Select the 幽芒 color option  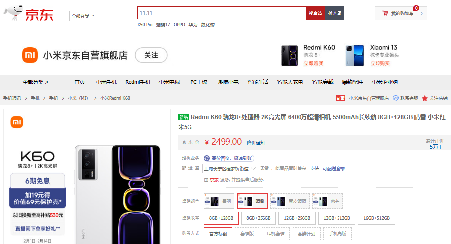[328, 201]
